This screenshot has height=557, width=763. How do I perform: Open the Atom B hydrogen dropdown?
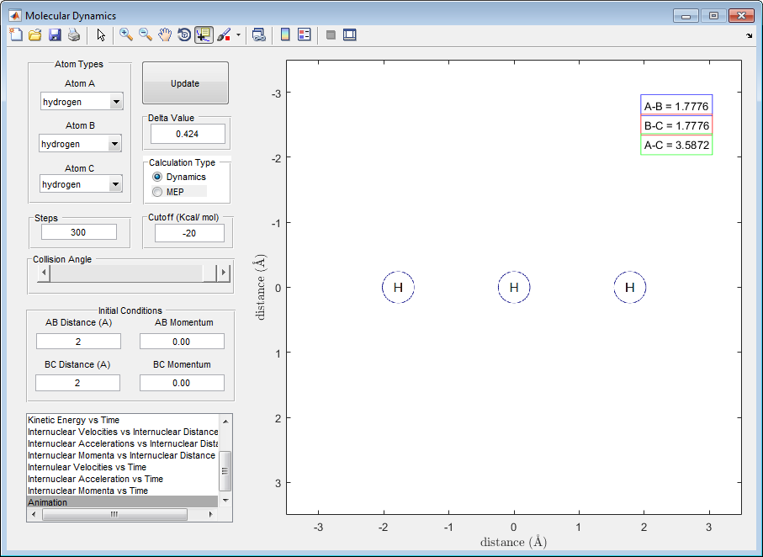point(115,144)
